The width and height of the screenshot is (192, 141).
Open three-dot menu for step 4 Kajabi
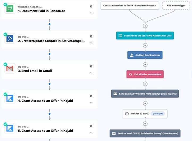91,103
